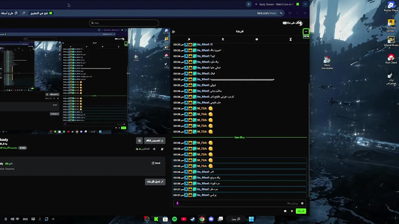Screen dimensions: 399x224
Task: Send message with the green chat button
Action: tap(301, 211)
